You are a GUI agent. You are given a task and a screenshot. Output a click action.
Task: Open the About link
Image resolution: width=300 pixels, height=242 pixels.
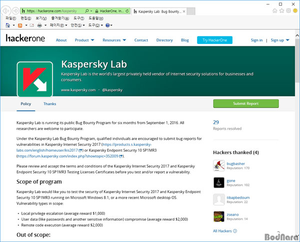click(x=61, y=40)
